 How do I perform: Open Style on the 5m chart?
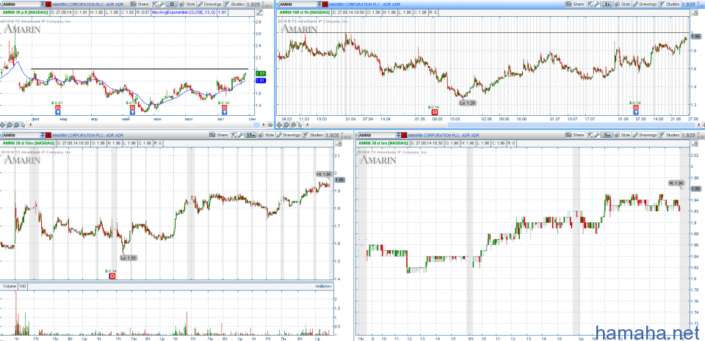tap(623, 135)
